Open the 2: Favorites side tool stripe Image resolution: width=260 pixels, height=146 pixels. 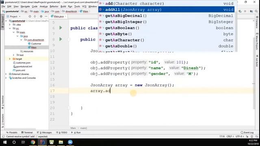pyautogui.click(x=2, y=102)
